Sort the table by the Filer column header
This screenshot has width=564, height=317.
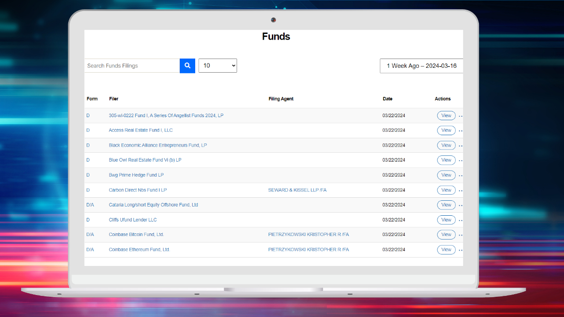coord(114,99)
